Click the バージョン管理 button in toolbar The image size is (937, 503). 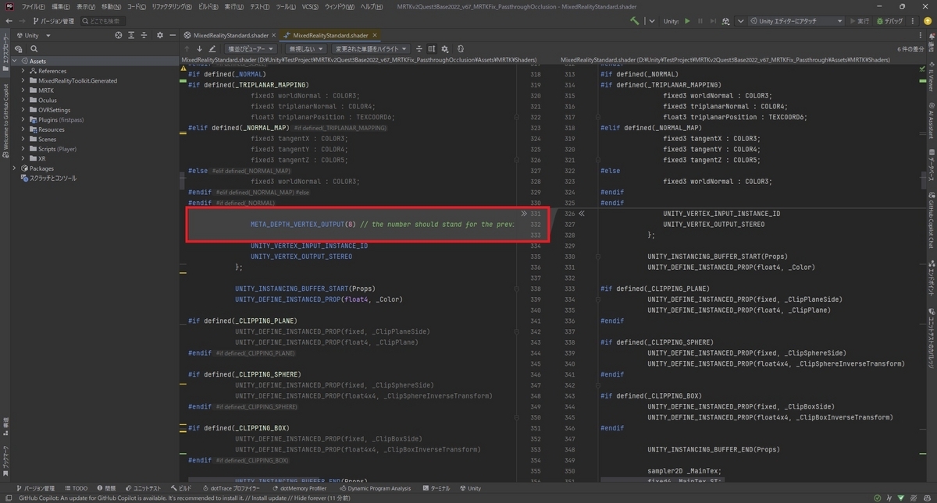point(54,21)
